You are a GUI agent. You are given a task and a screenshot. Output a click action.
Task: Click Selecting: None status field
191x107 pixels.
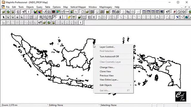click(x=126, y=105)
